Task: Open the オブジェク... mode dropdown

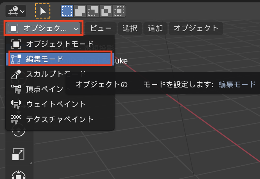Action: pyautogui.click(x=43, y=28)
